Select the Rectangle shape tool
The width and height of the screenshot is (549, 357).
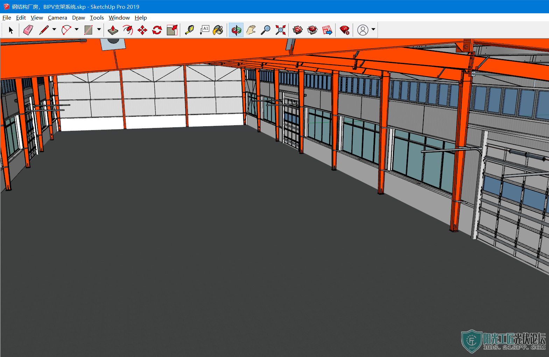point(89,30)
